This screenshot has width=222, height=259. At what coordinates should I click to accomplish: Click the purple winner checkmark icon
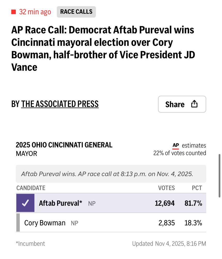point(25,203)
